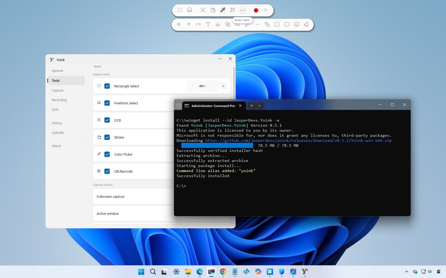Viewport: 446px width, 278px height.
Task: Open the More tools ellipsis button
Action: coord(242,10)
